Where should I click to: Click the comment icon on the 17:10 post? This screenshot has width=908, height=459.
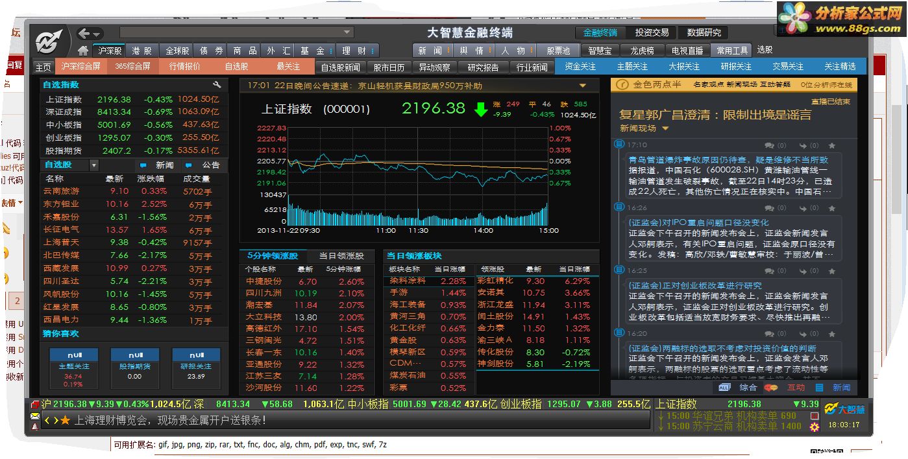click(x=769, y=146)
